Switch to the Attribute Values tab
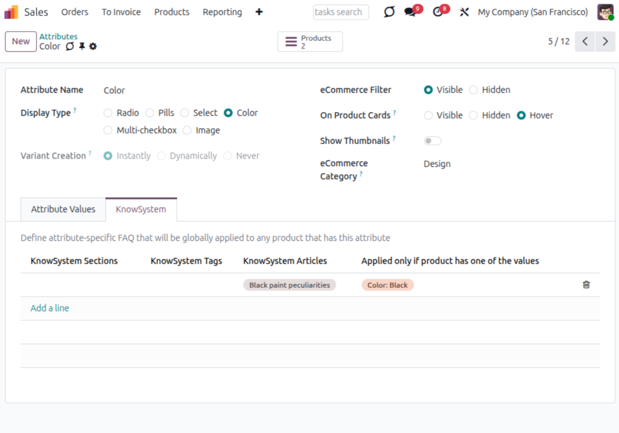Viewport: 619px width, 433px height. pyautogui.click(x=63, y=209)
